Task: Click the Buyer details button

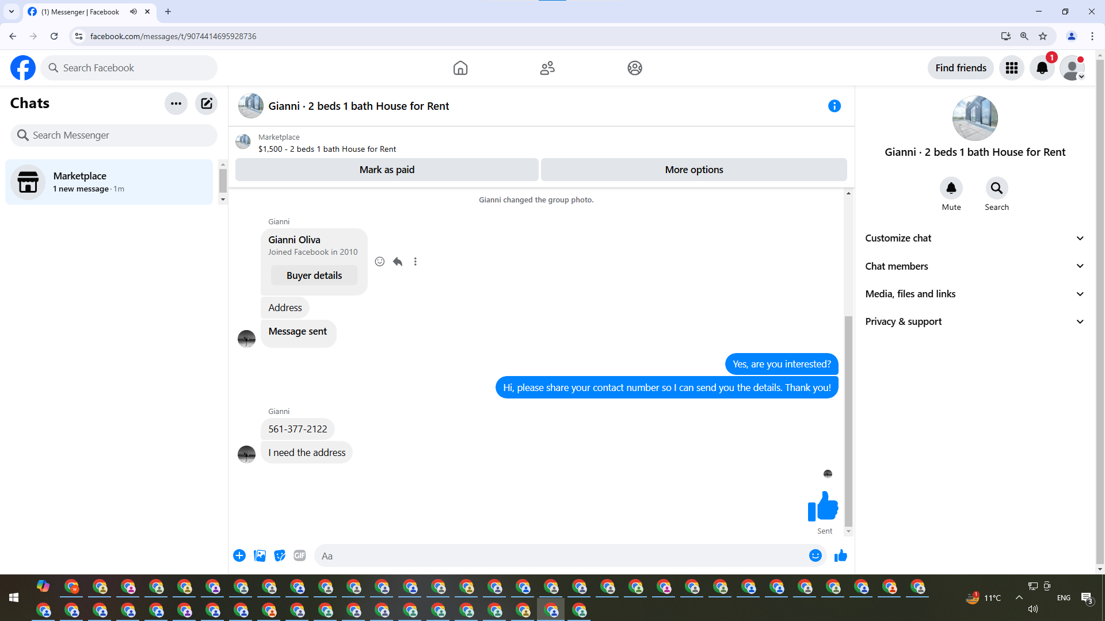Action: click(x=314, y=275)
